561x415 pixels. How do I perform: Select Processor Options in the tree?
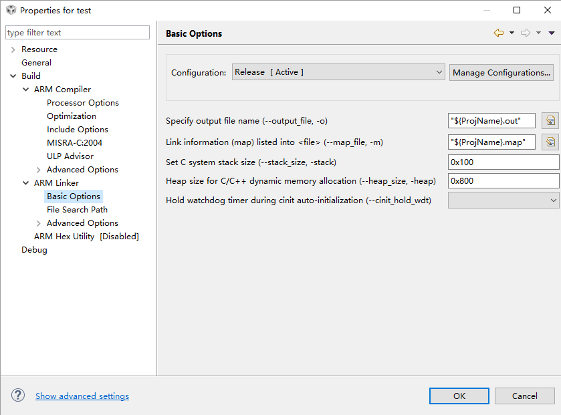click(x=82, y=103)
